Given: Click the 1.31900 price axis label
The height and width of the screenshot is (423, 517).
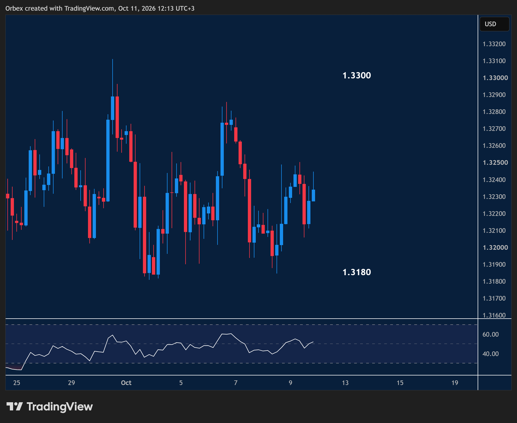Looking at the screenshot, I should (494, 265).
